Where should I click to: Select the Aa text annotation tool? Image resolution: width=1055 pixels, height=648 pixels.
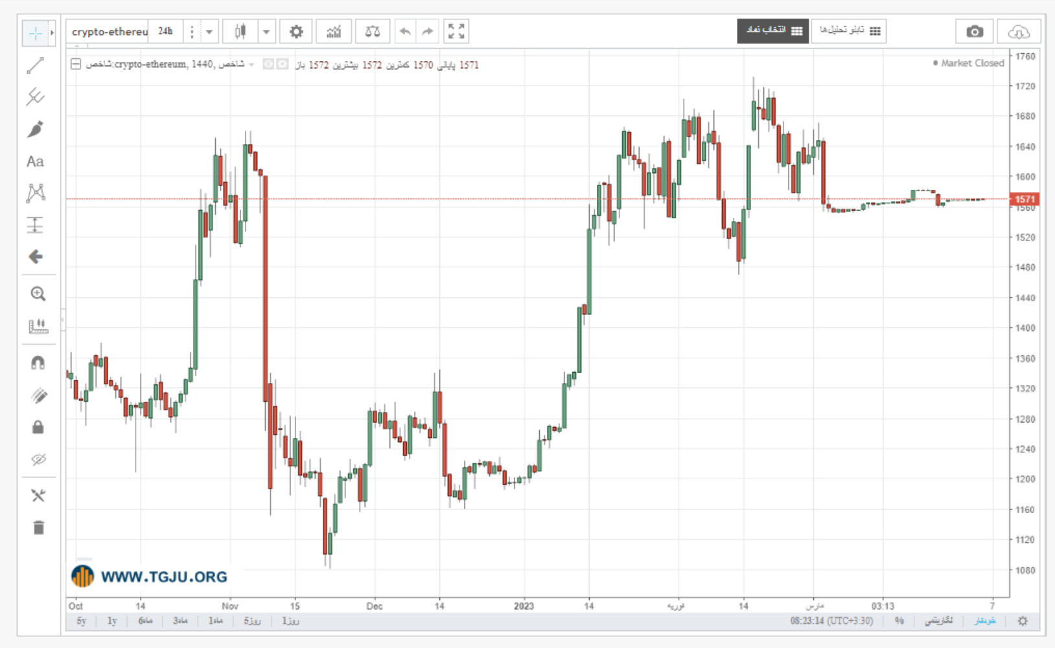coord(35,161)
